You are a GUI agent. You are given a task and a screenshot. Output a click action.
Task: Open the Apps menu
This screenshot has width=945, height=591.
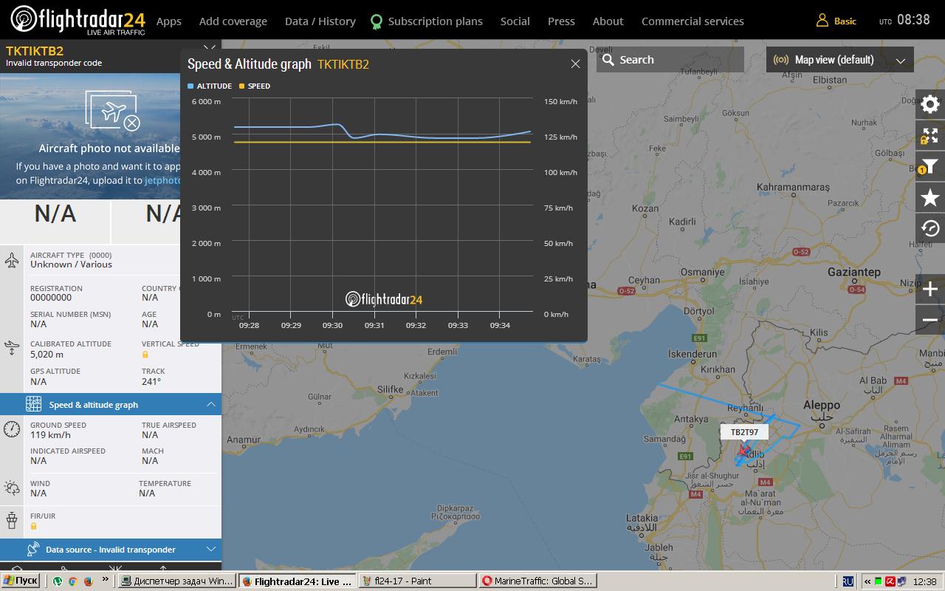(169, 21)
